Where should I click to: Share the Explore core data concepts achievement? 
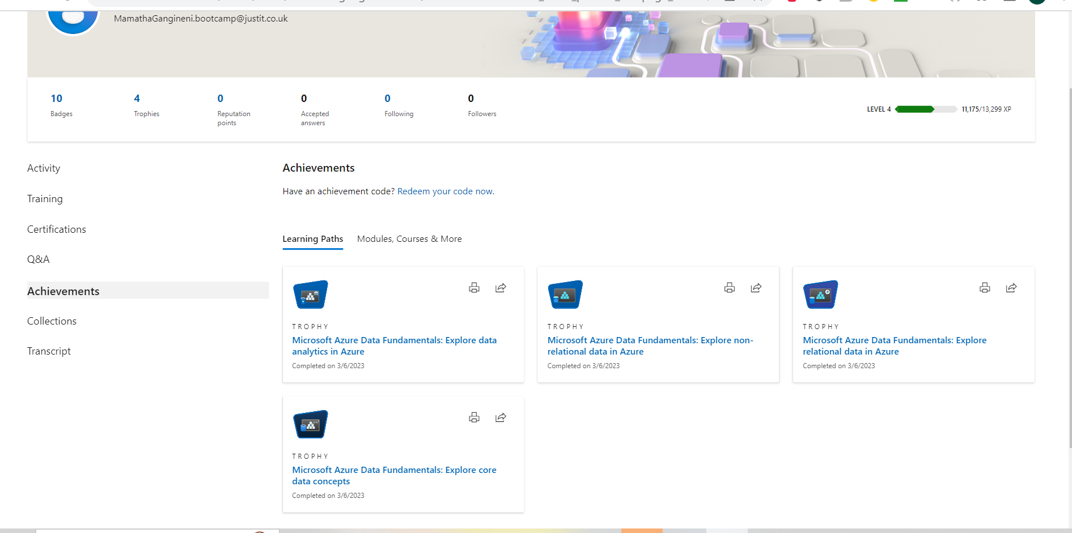pyautogui.click(x=501, y=417)
